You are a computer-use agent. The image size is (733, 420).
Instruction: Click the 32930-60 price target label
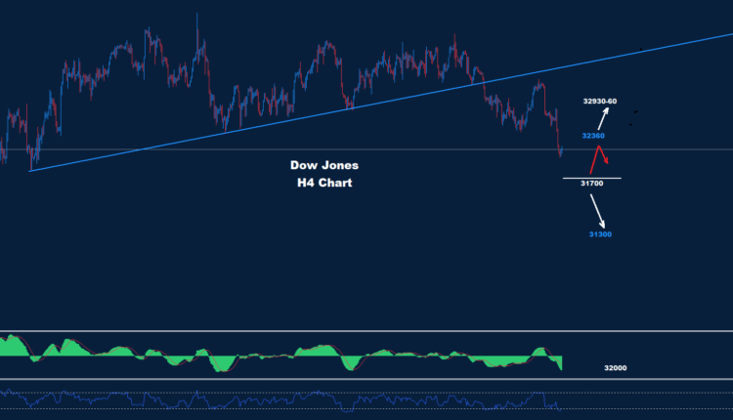click(x=600, y=101)
